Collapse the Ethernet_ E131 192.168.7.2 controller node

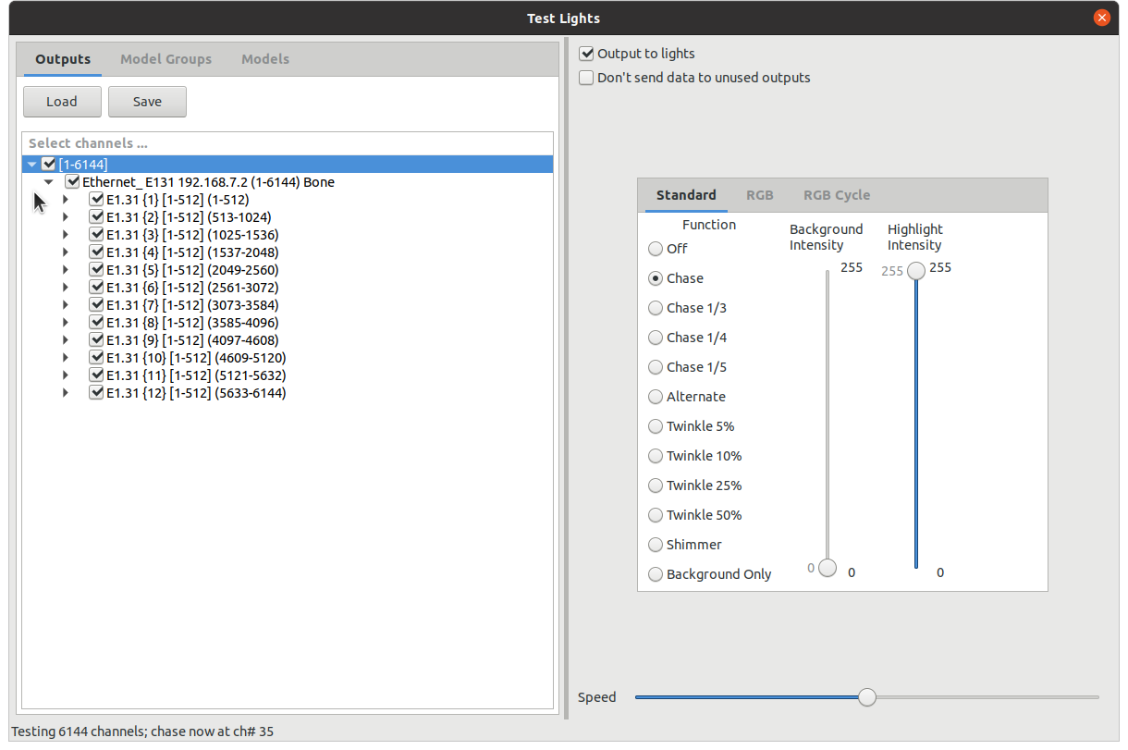tap(49, 182)
